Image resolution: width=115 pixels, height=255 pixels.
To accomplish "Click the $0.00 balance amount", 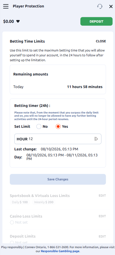I will coord(9,21).
